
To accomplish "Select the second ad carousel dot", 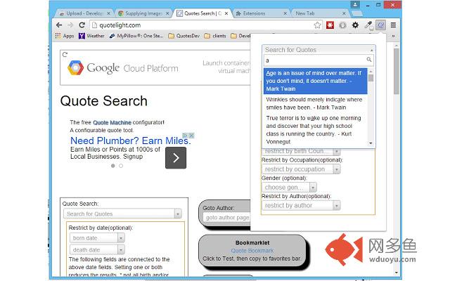I will tap(121, 166).
